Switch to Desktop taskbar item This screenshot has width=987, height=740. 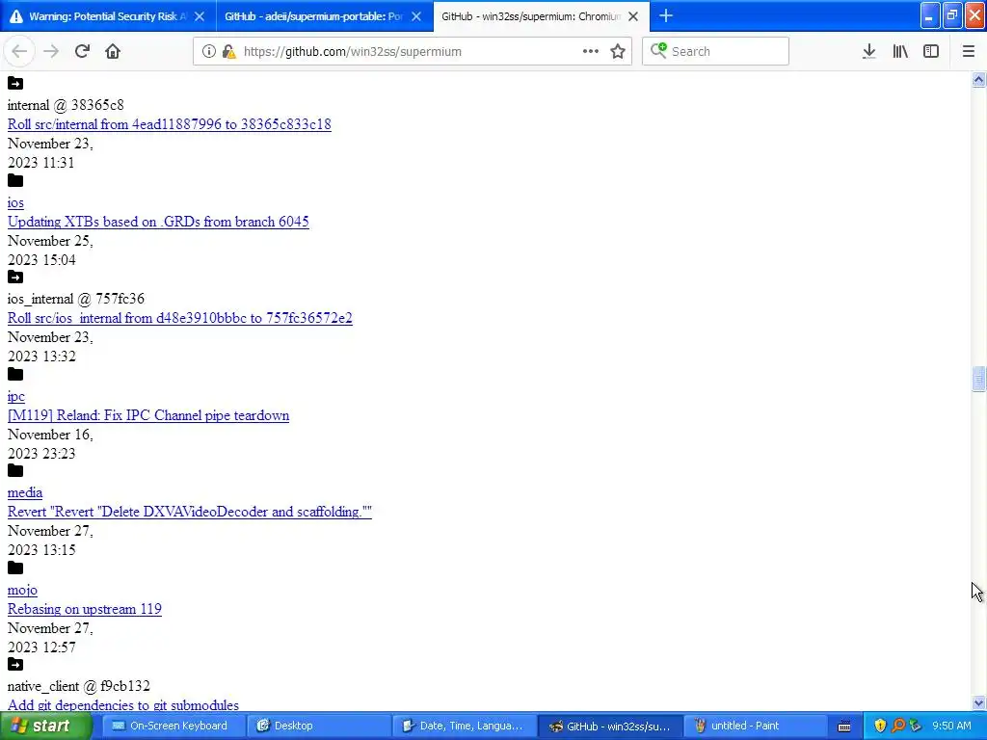coord(318,726)
